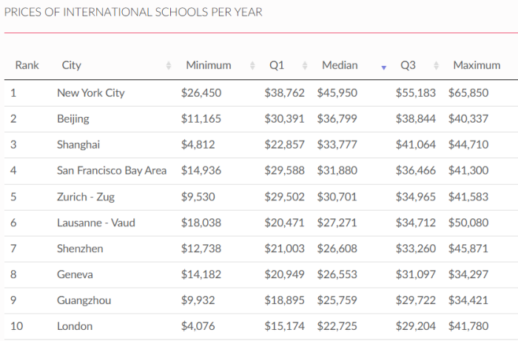This screenshot has height=341, width=518.
Task: Click the sort arrows beside the City header
Action: click(x=169, y=66)
